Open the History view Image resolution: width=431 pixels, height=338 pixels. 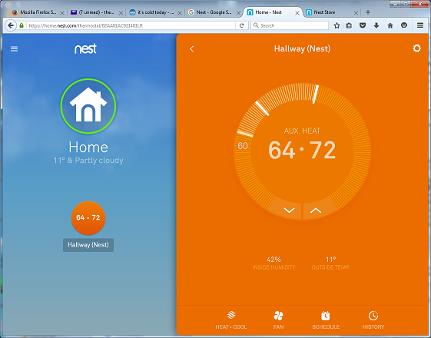tap(373, 320)
